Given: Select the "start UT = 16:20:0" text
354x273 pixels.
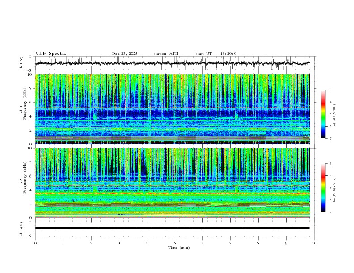Looking at the screenshot, I should coord(216,54).
